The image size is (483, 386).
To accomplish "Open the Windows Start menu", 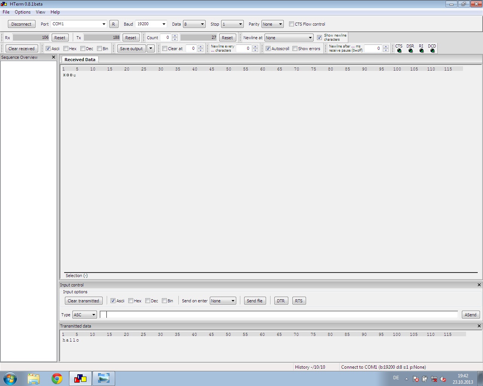I will click(x=10, y=378).
